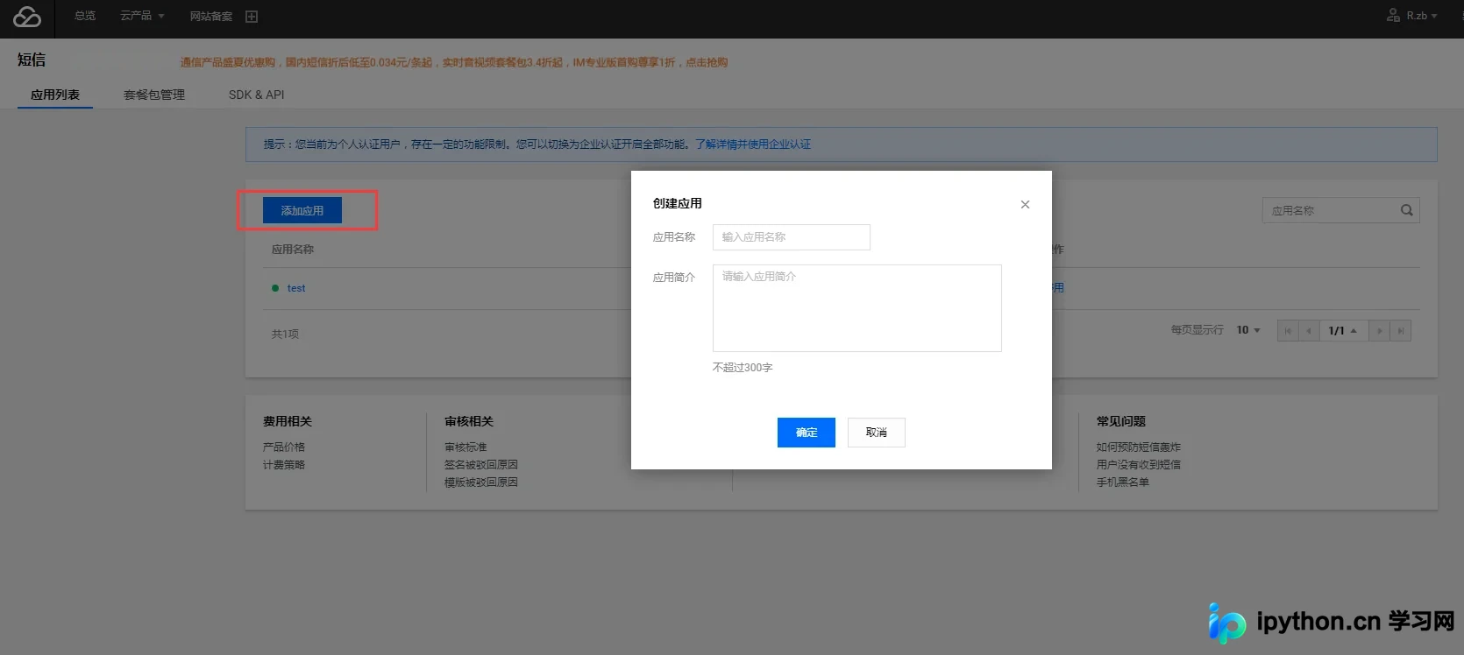Go to the first page of the list
The height and width of the screenshot is (655, 1464).
(1288, 331)
